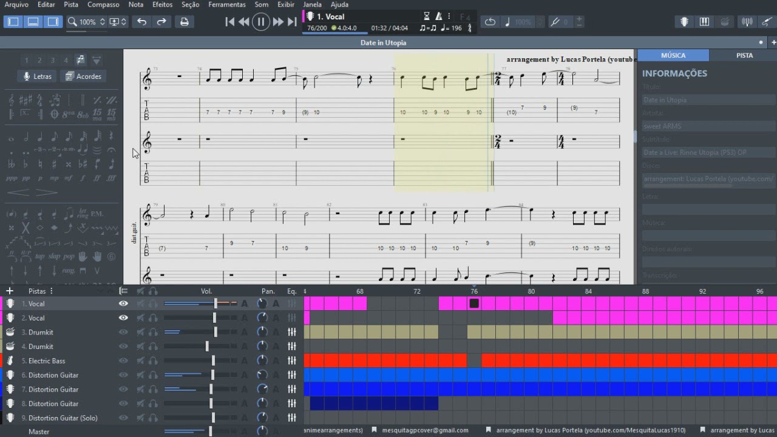The height and width of the screenshot is (437, 777).
Task: Open equalizer for 5. Electric Bass
Action: point(292,361)
